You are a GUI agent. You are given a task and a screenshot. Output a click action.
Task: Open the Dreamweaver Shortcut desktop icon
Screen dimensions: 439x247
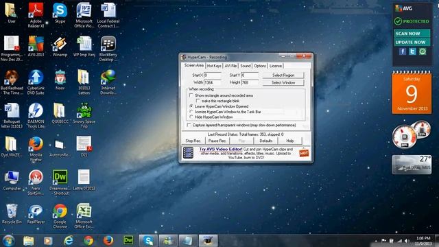[60, 183]
